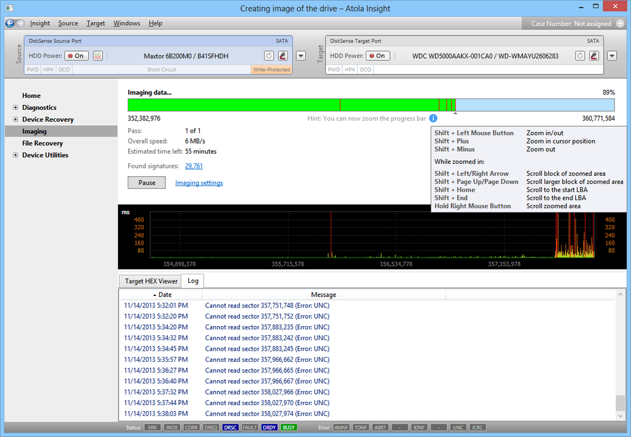The width and height of the screenshot is (631, 437).
Task: Select log entry for sector 357,883,235
Action: (368, 327)
